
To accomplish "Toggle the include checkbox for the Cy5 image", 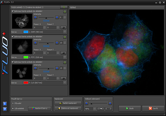I will coord(13,62).
